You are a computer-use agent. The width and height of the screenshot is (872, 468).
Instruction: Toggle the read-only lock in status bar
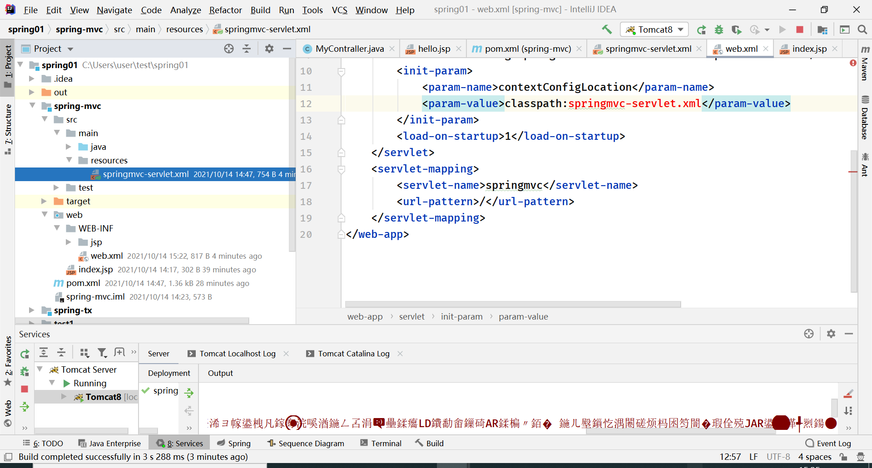pos(843,457)
